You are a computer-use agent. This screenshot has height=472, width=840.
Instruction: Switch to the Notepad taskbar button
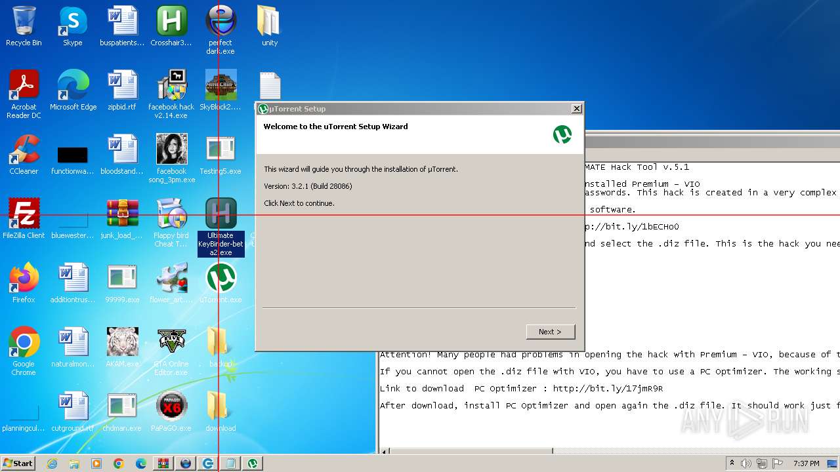[x=230, y=463]
